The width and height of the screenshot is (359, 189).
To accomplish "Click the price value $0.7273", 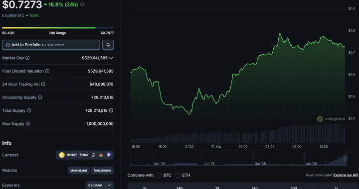I will click(x=22, y=4).
